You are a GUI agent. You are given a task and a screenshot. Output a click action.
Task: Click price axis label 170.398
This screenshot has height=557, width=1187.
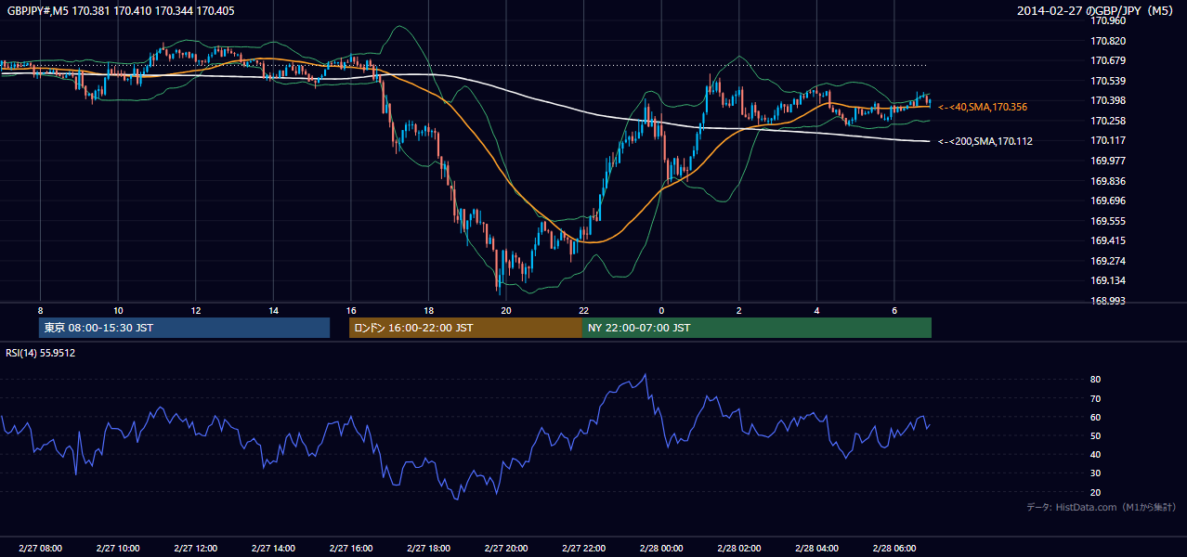1107,101
